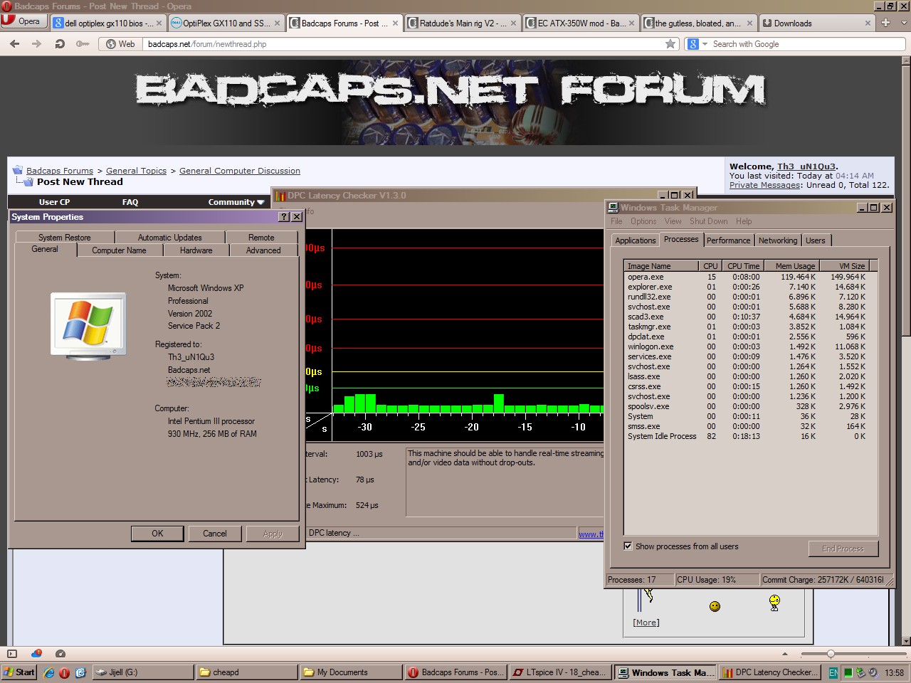
Task: Go back with the Opera back arrow
Action: coord(15,44)
